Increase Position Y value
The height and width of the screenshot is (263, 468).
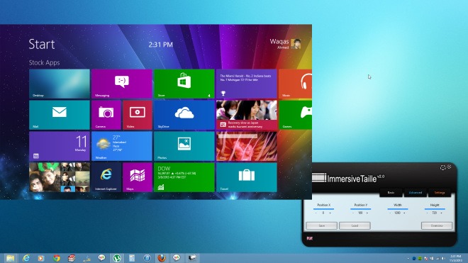tap(367, 213)
